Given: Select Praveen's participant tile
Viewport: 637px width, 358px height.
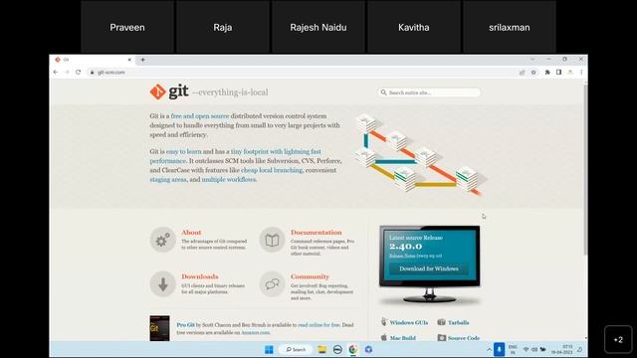Looking at the screenshot, I should coord(127,27).
